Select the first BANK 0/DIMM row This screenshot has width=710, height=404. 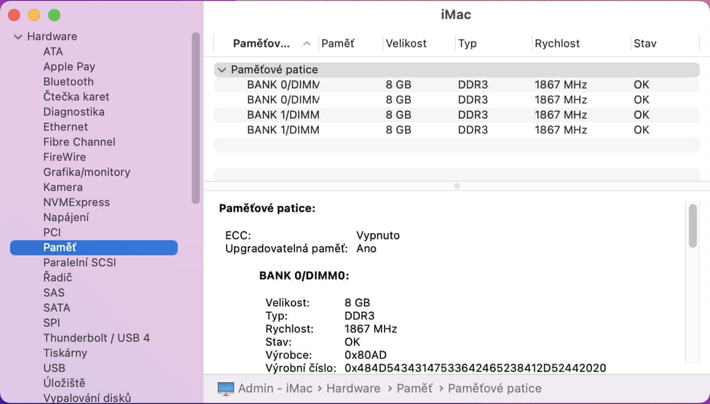[283, 85]
